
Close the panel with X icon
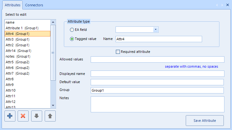tap(228, 5)
